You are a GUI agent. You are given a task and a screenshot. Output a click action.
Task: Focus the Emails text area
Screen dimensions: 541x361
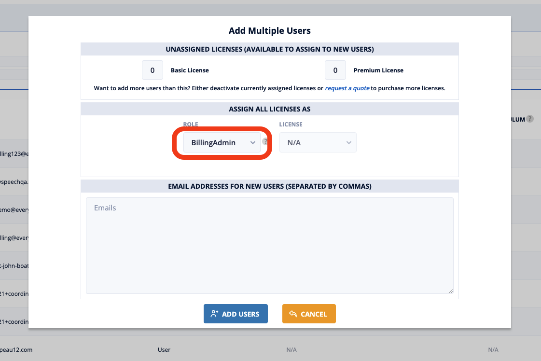point(269,245)
